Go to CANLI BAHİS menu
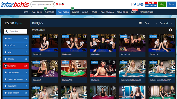Image resolution: width=177 pixels, height=99 pixels. 37,12
